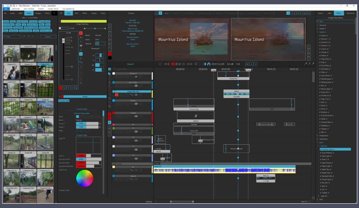Click the red mute button below volume fader

pyautogui.click(x=61, y=88)
